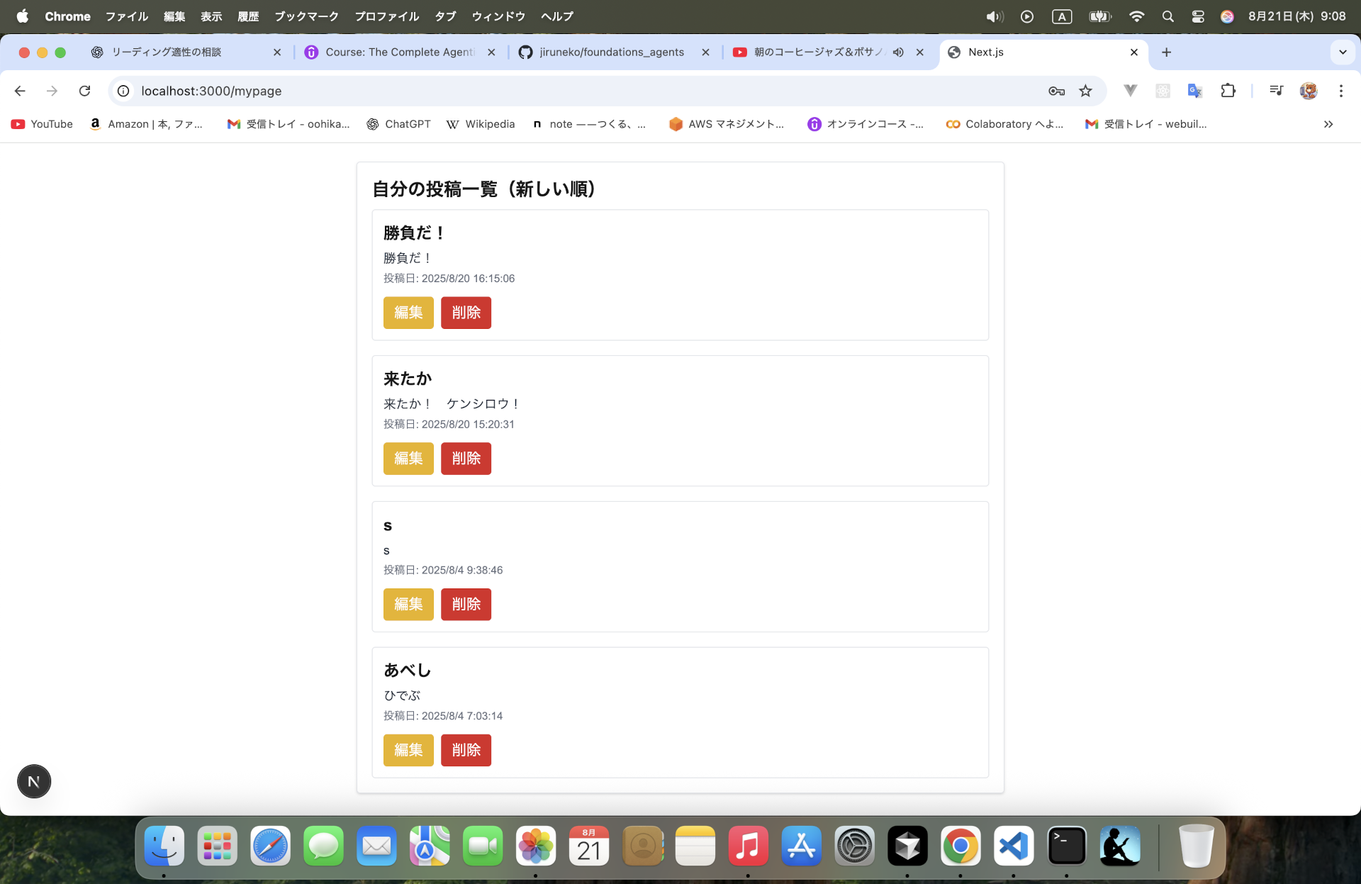This screenshot has height=884, width=1361.
Task: Click the input source indicator in menu bar
Action: (x=1061, y=16)
